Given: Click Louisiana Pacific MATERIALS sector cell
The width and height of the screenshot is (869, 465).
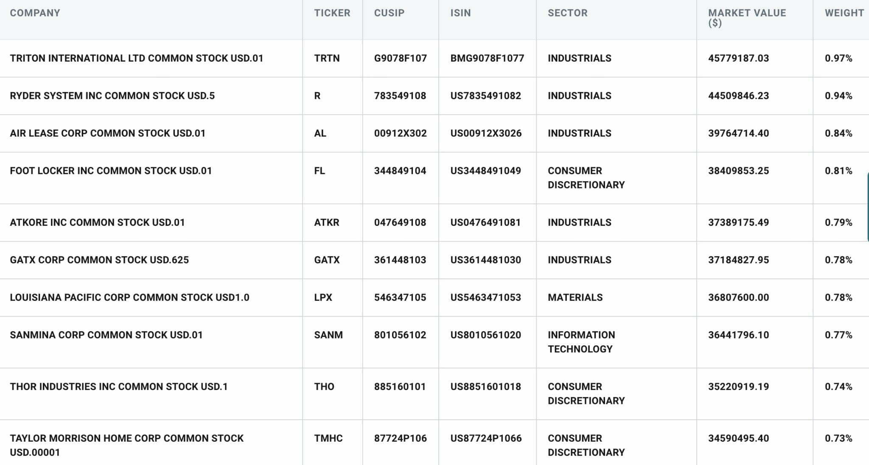Looking at the screenshot, I should coord(575,297).
